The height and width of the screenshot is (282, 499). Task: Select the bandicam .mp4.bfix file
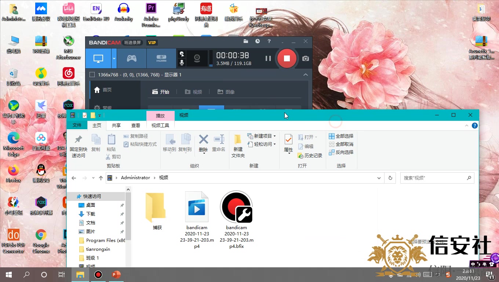tap(237, 220)
